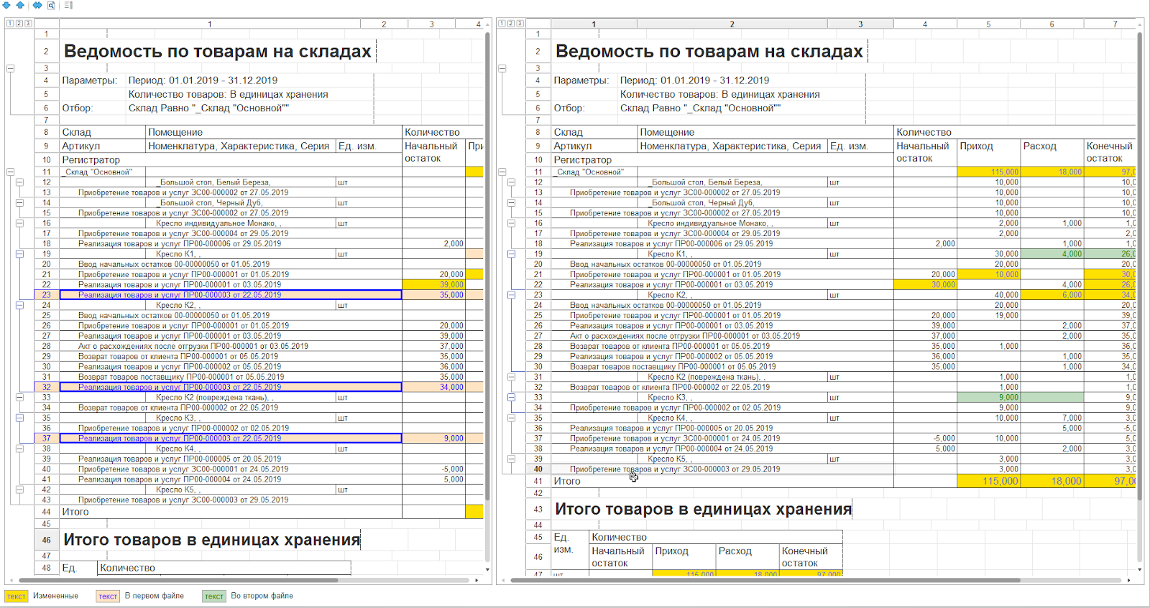Click orange 'В первом файле' legend swatch

108,597
